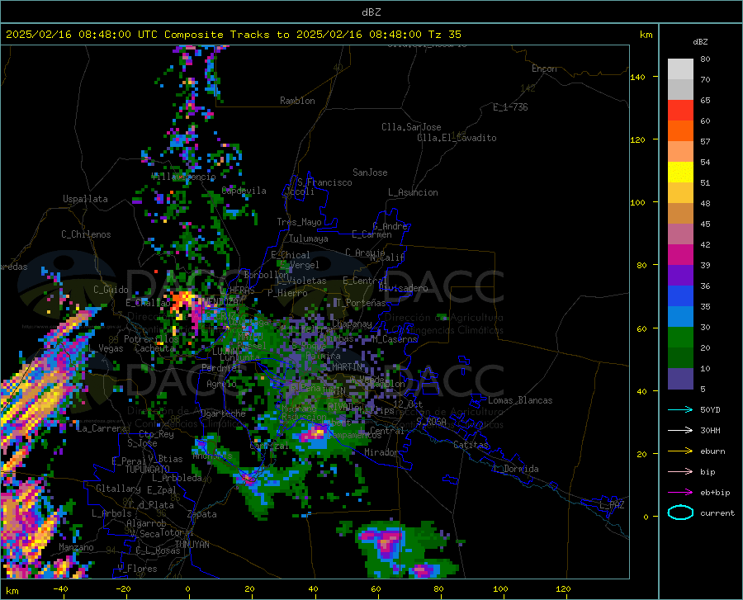Pick the light blue 30-35 dBZ swatch

click(680, 317)
